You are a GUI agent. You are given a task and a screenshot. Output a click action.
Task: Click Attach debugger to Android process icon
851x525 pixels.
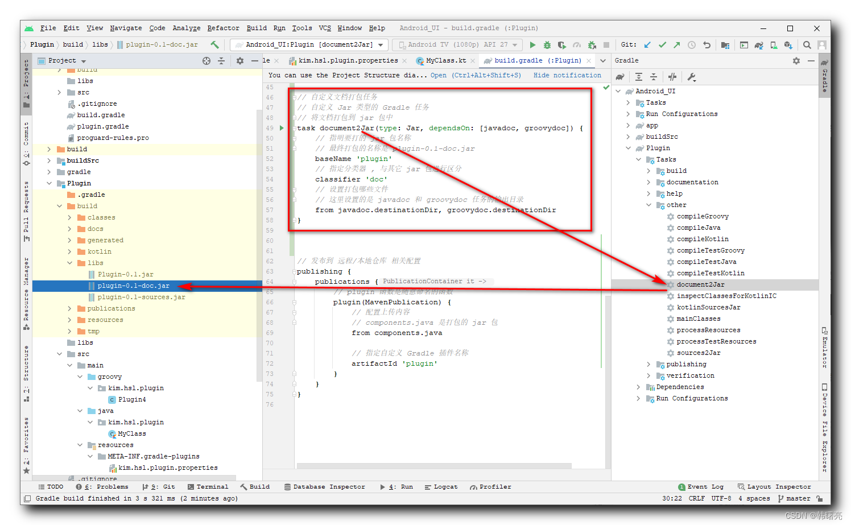click(592, 45)
